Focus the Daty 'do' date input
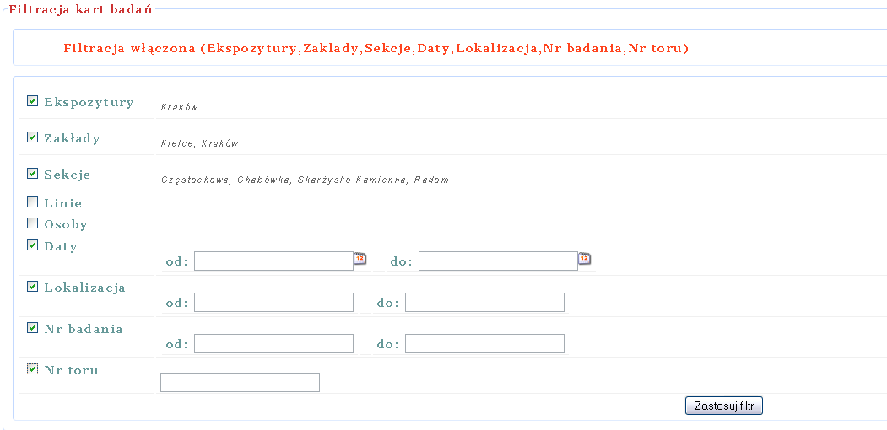The width and height of the screenshot is (887, 430). (498, 261)
